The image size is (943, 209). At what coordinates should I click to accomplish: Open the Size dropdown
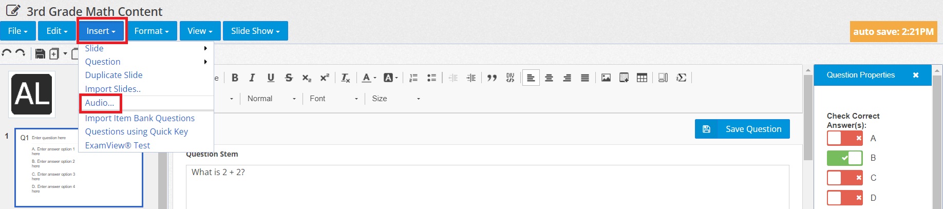[396, 99]
